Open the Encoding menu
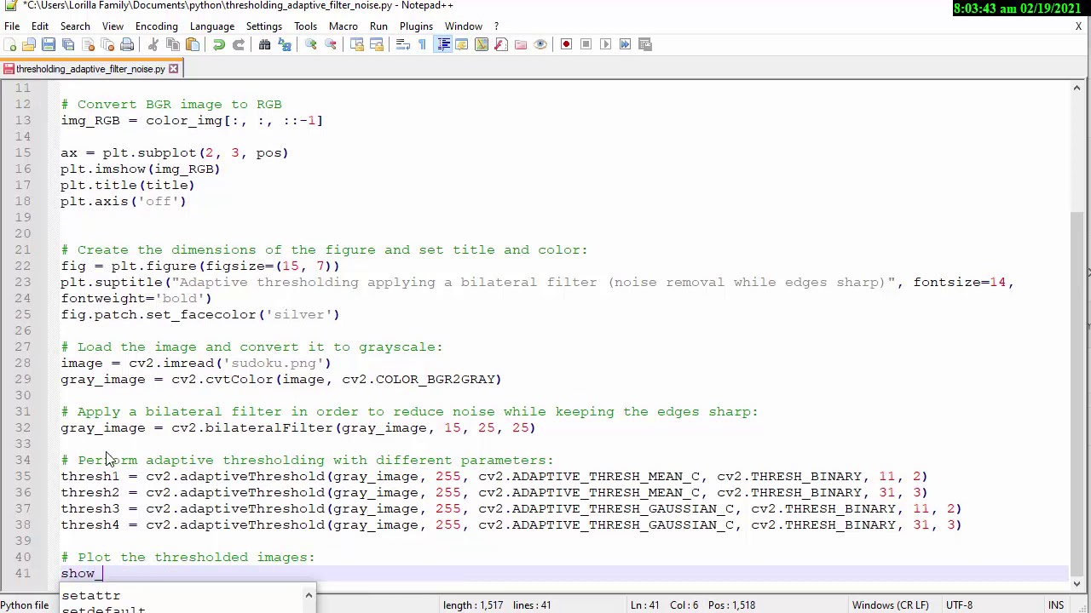The image size is (1091, 613). 157,26
